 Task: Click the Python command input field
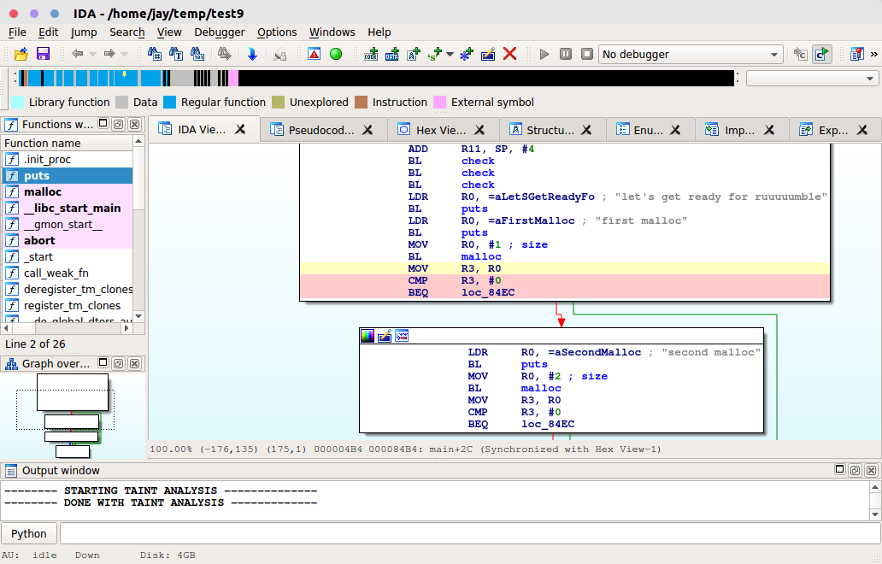[x=470, y=533]
